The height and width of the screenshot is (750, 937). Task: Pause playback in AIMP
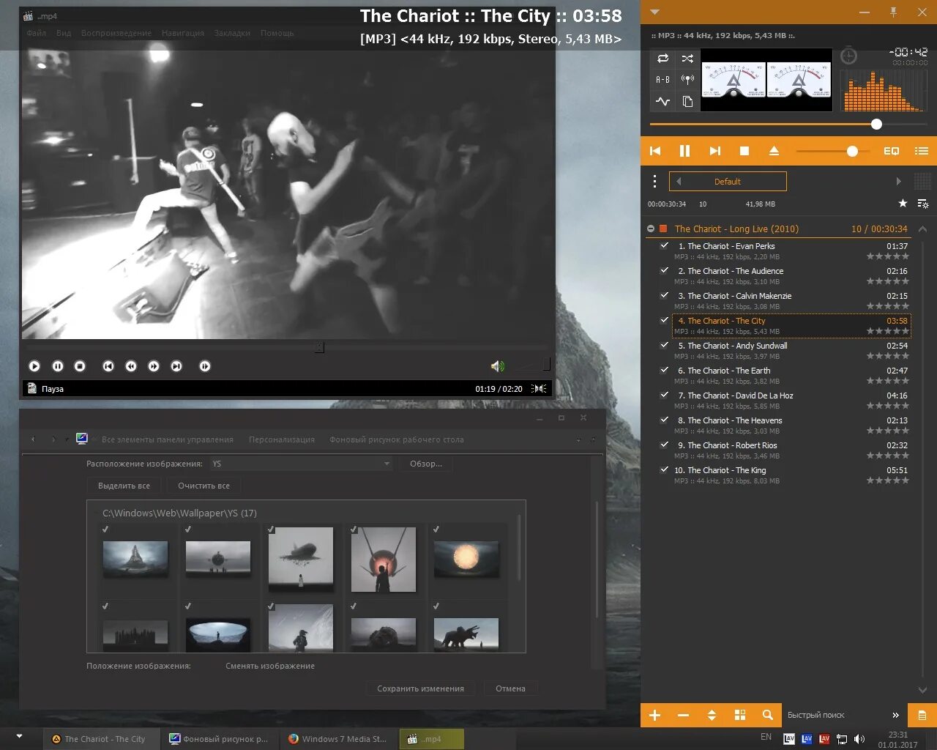click(x=684, y=151)
